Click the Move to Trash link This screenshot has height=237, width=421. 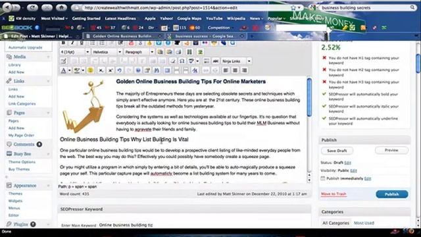pyautogui.click(x=334, y=194)
